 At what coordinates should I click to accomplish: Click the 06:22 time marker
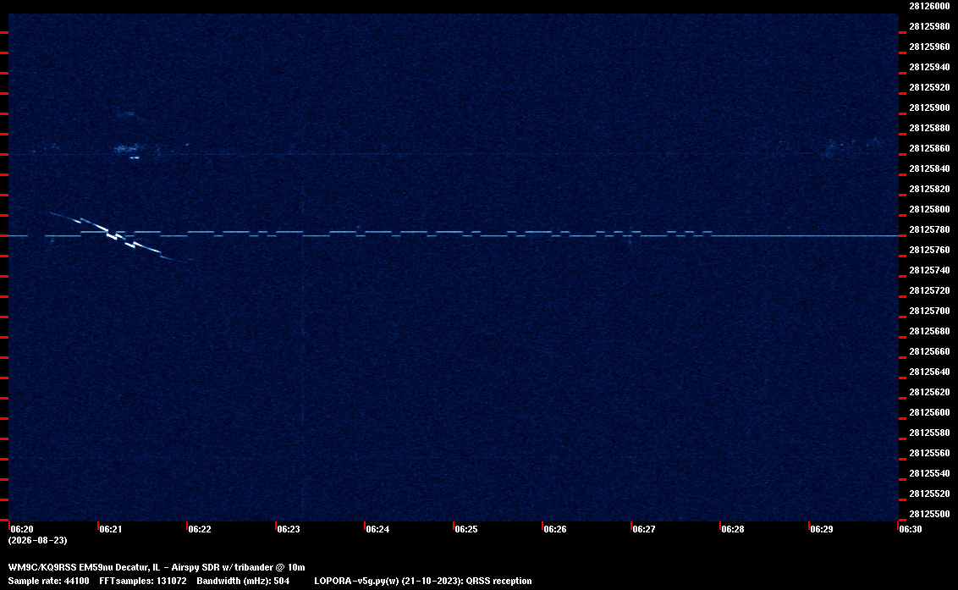click(200, 529)
